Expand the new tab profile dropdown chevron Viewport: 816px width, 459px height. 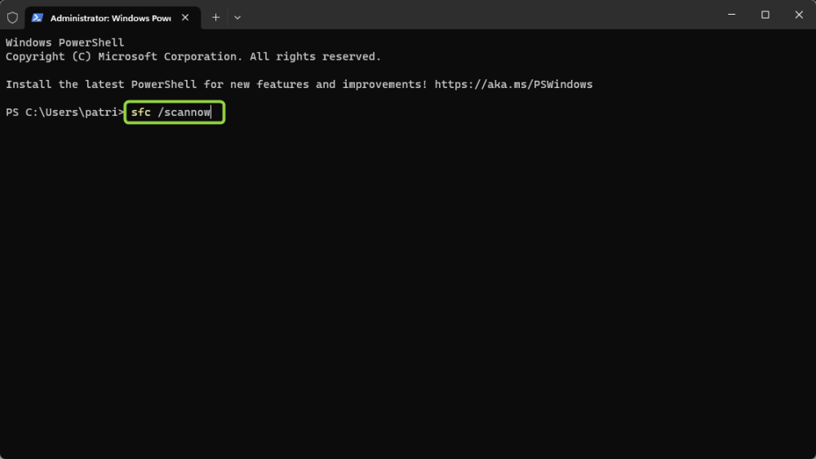[237, 17]
